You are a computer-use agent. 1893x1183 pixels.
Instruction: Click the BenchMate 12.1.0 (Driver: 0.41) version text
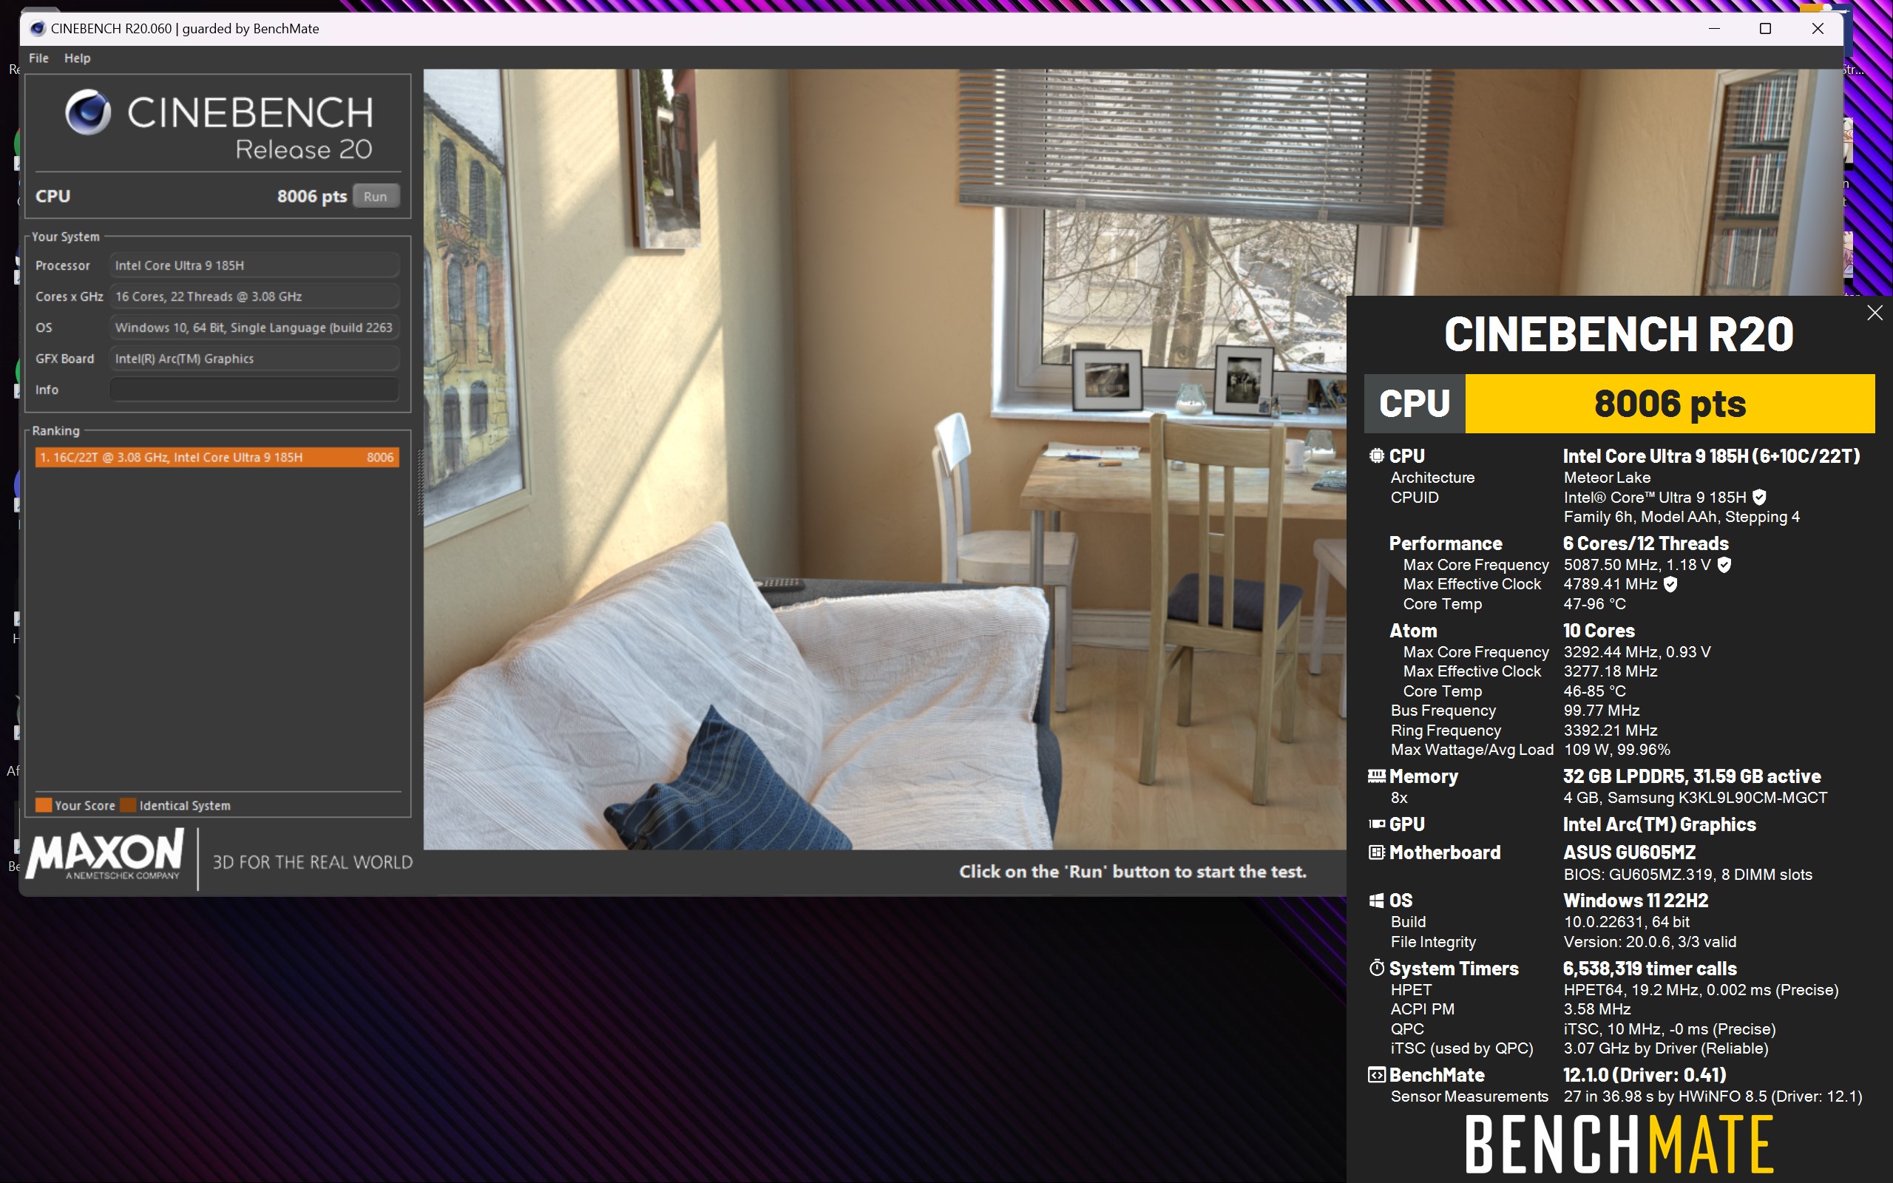[x=1645, y=1075]
